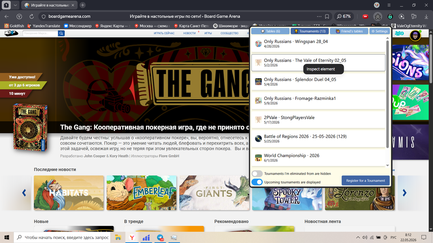Screen dimensions: 433x243
Task: Click the tournament list scrollbar
Action: point(388,94)
